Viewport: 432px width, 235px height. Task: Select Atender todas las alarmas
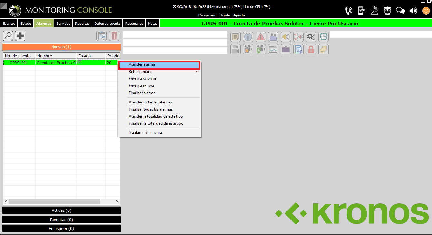click(x=159, y=102)
